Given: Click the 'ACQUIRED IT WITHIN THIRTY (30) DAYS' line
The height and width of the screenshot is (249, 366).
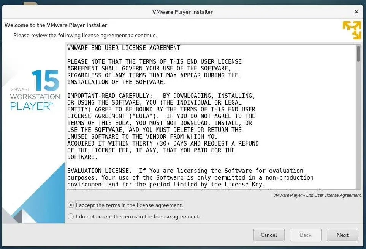Looking at the screenshot, I should 163,144.
